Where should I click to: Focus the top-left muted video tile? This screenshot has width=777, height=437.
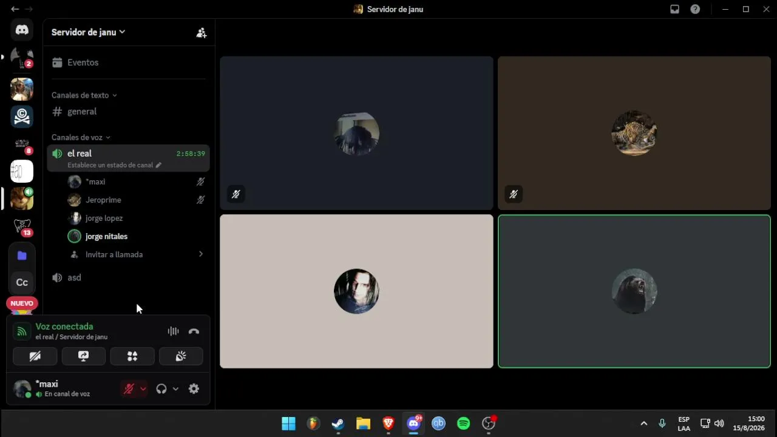coord(356,133)
